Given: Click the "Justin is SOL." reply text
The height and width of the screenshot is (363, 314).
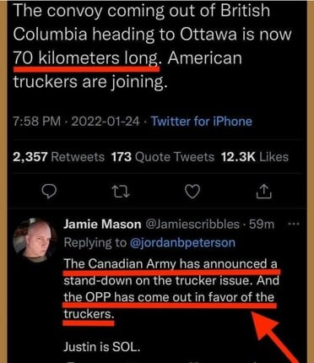Looking at the screenshot, I should (102, 347).
